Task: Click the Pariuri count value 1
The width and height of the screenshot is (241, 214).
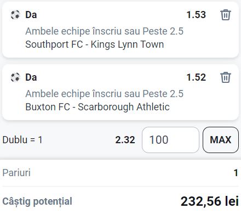Action: (x=236, y=173)
